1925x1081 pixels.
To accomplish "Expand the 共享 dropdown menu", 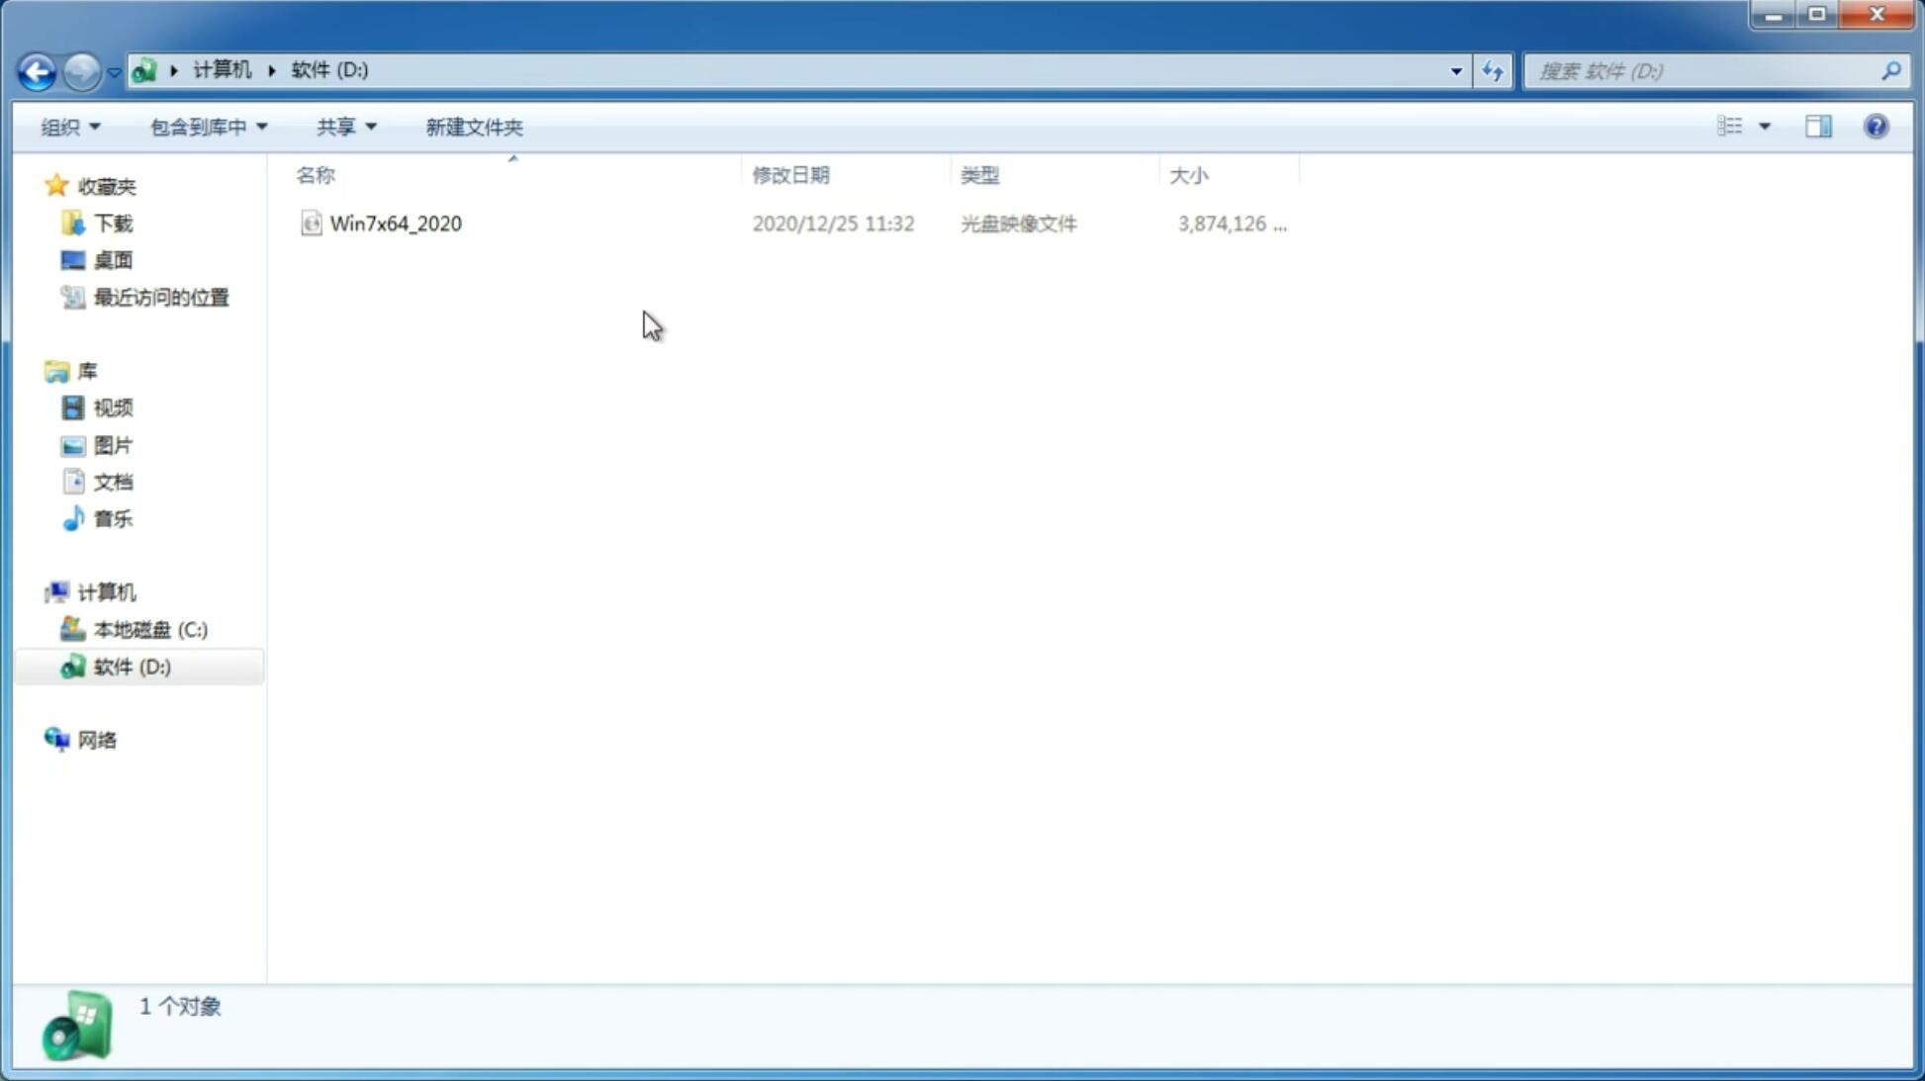I will pyautogui.click(x=345, y=126).
